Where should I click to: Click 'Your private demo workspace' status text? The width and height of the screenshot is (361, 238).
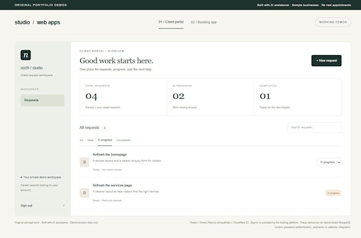pyautogui.click(x=42, y=177)
